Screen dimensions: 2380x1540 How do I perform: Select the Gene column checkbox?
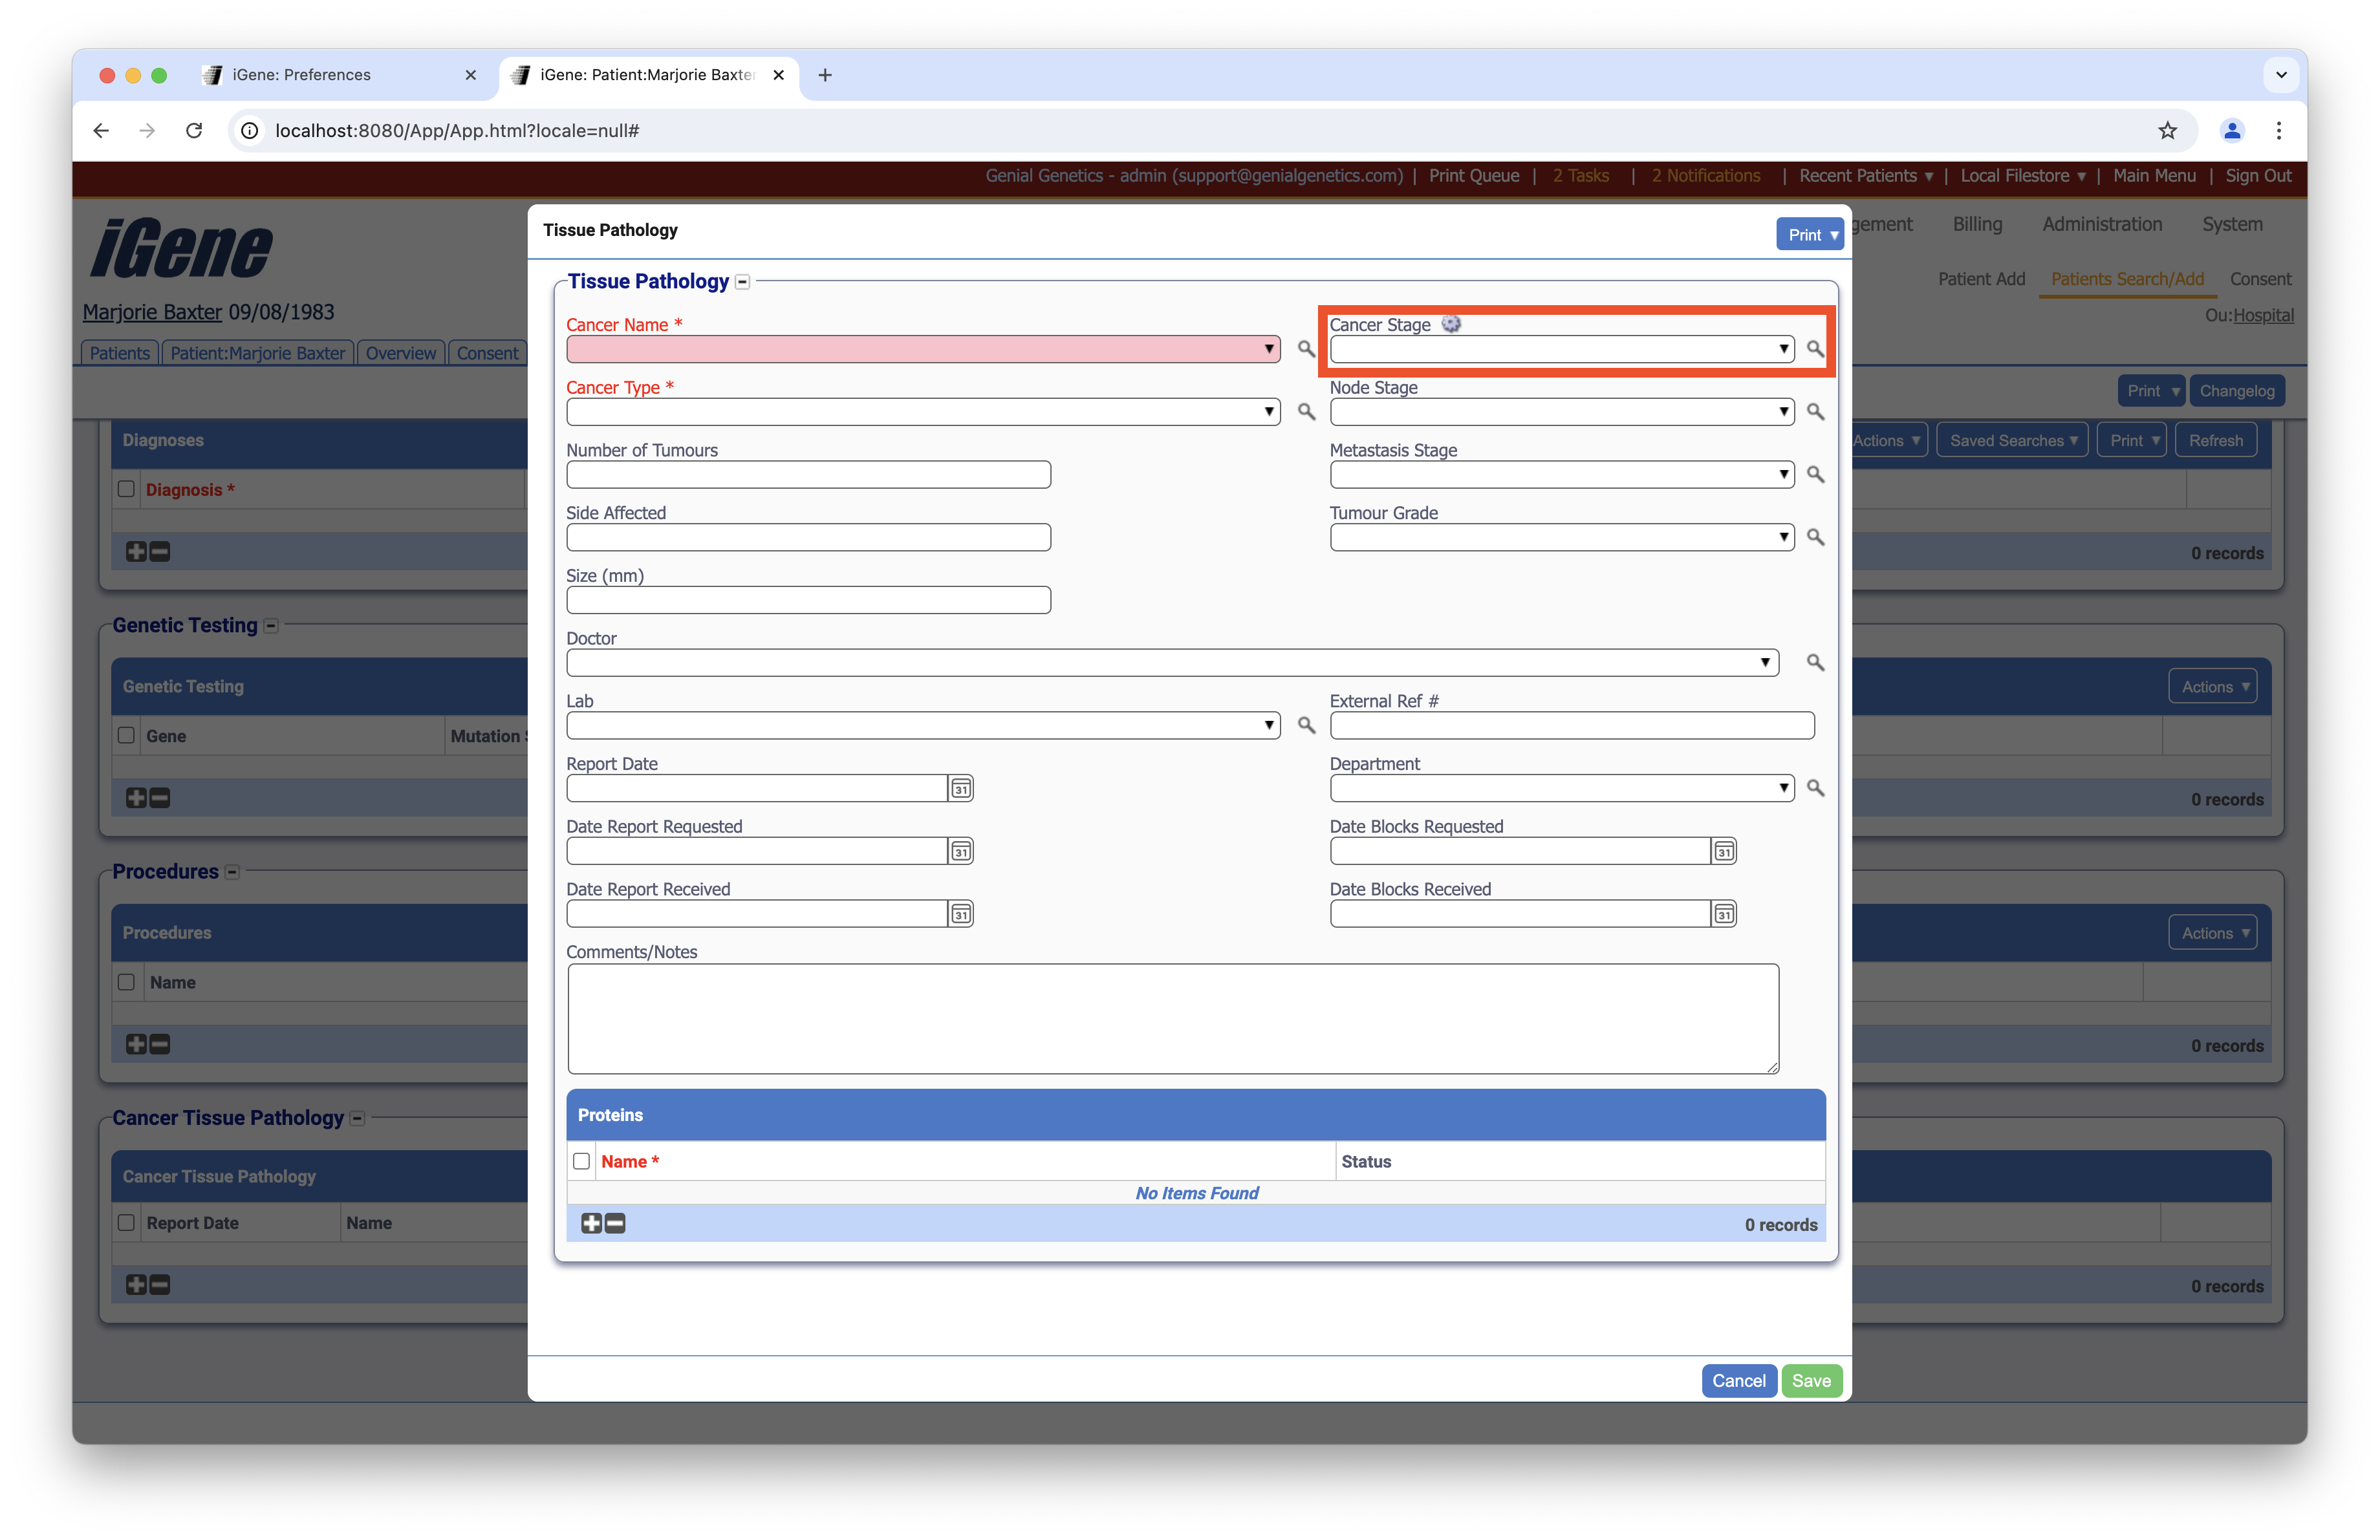(x=126, y=736)
